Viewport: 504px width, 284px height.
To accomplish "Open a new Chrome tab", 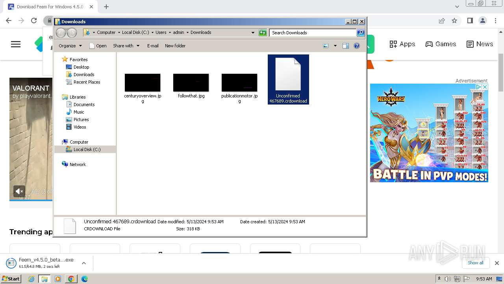I will pos(106,7).
